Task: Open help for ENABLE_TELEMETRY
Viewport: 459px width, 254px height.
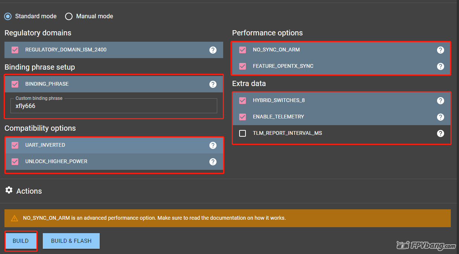Action: 440,117
